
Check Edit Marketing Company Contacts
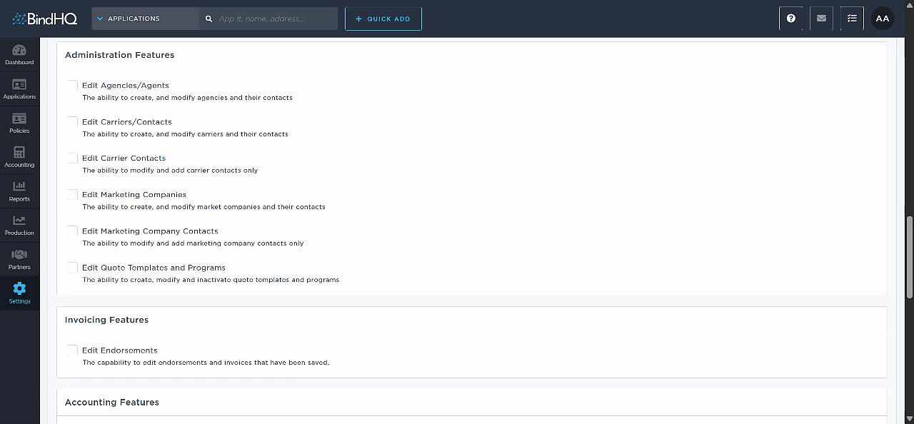click(72, 231)
